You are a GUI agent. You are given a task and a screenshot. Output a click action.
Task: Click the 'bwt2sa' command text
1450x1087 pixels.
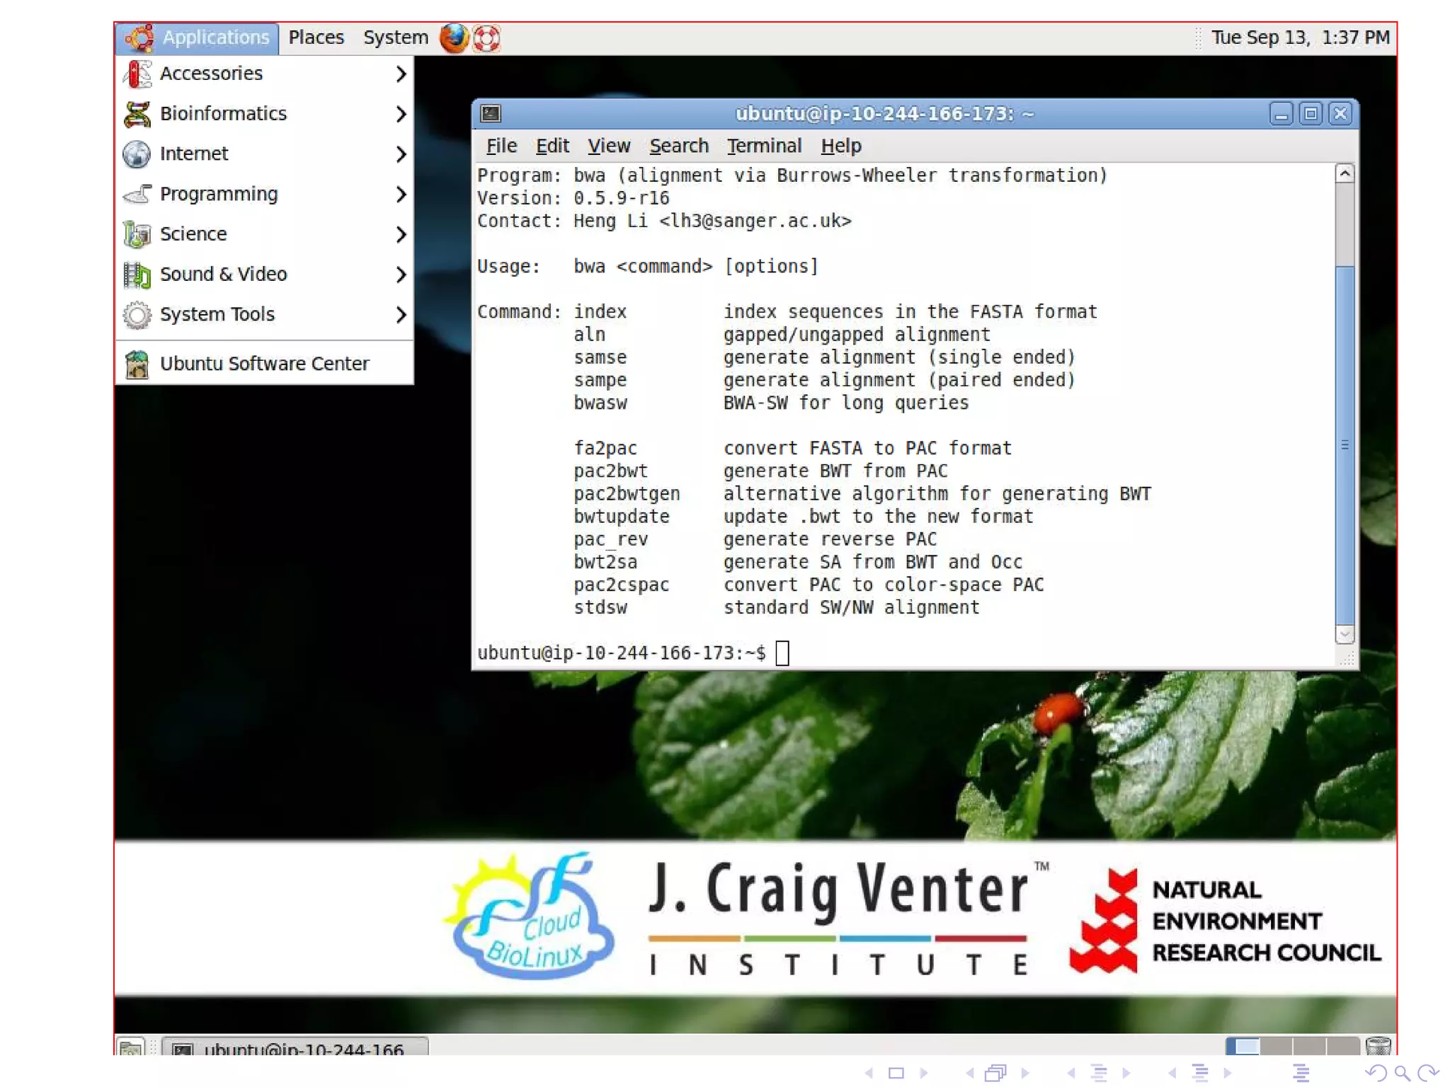coord(605,562)
